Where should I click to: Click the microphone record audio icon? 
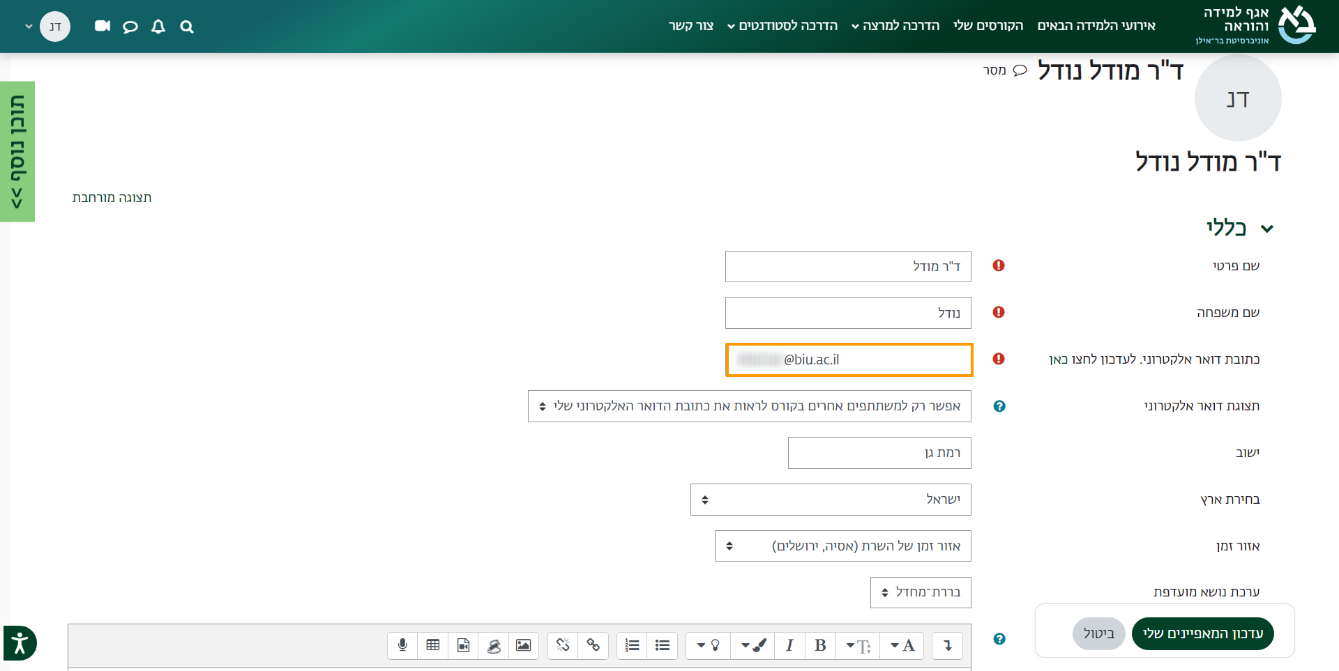tap(402, 645)
